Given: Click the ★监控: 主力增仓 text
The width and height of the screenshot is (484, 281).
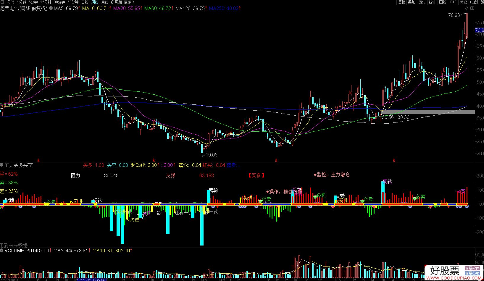Looking at the screenshot, I should point(332,175).
